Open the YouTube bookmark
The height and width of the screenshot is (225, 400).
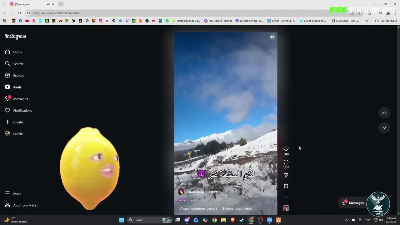click(27, 21)
